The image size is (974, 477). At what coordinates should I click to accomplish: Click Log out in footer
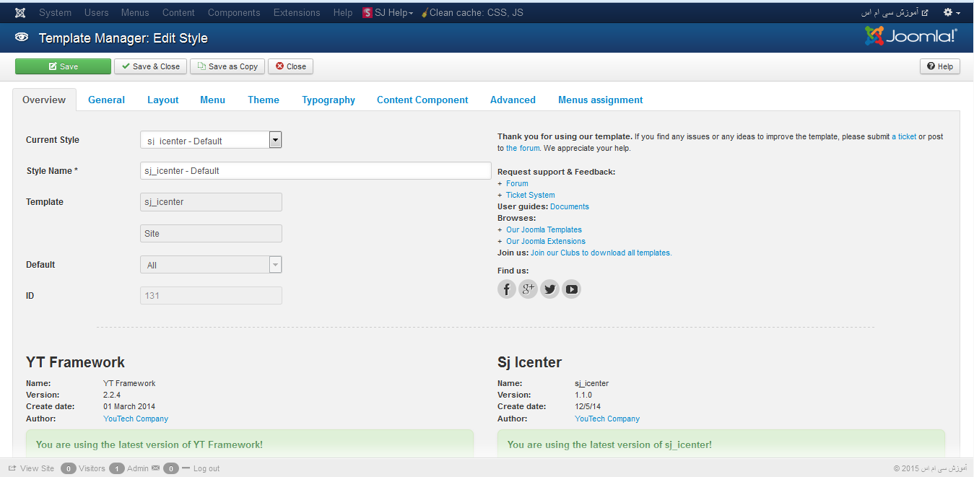coord(206,468)
